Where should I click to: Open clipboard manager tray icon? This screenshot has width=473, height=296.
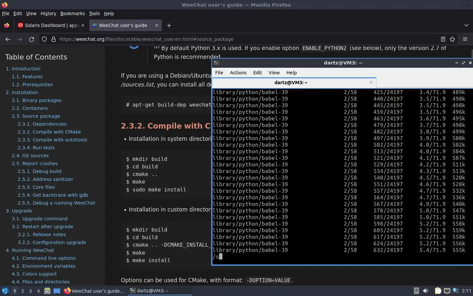point(438,291)
